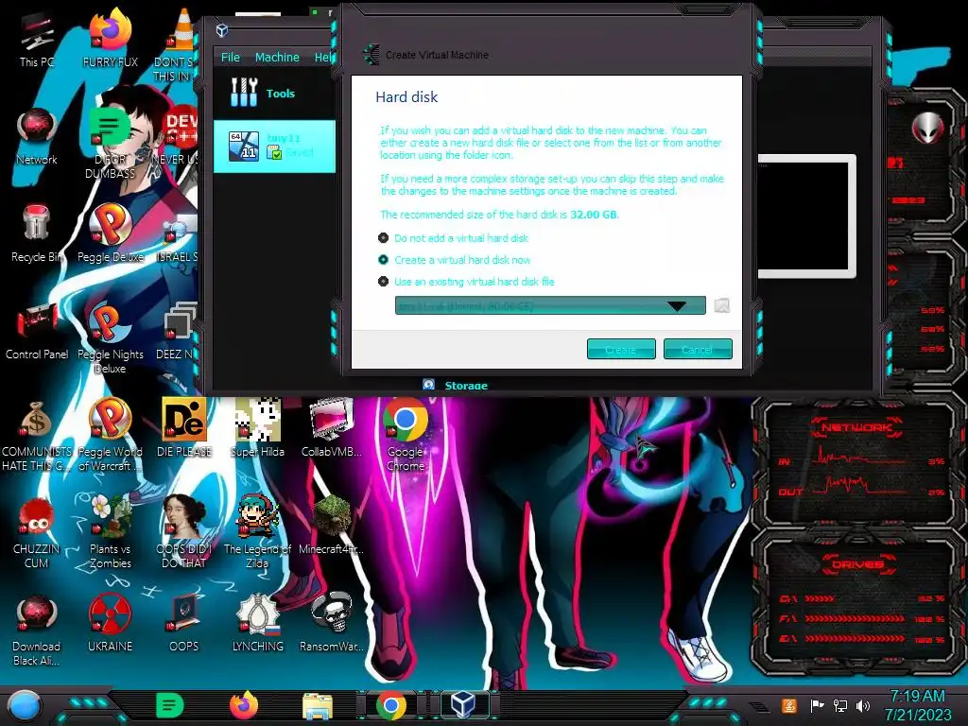Select 'Use an existing virtual hard disk file'
Screen dimensions: 968x726
(x=466, y=282)
